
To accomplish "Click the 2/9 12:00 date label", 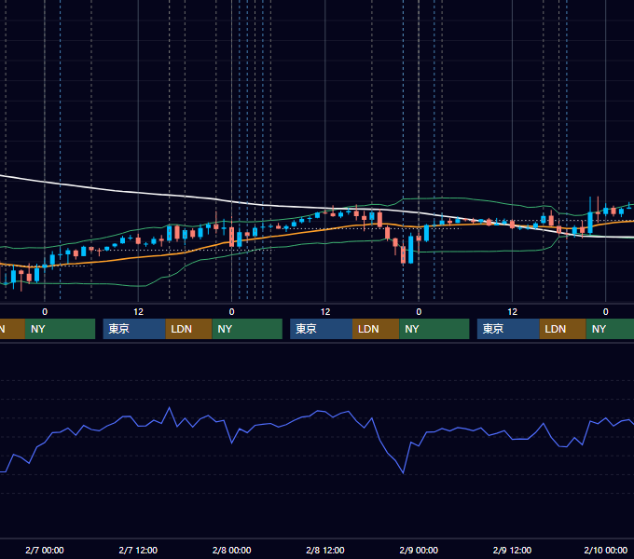I will tap(512, 550).
